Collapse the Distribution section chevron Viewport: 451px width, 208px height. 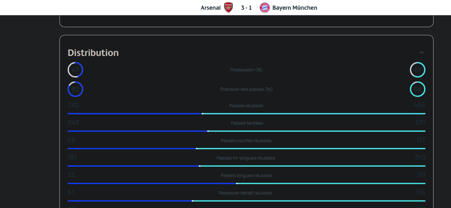(422, 53)
